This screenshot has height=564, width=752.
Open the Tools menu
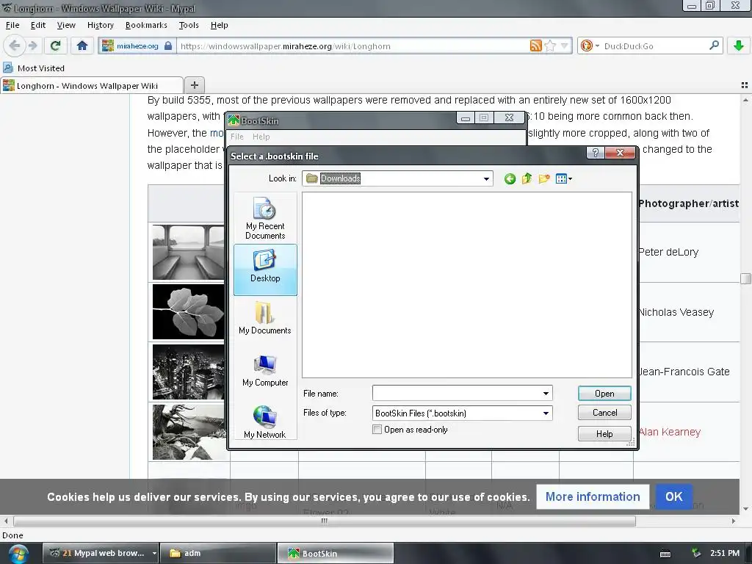click(x=189, y=25)
